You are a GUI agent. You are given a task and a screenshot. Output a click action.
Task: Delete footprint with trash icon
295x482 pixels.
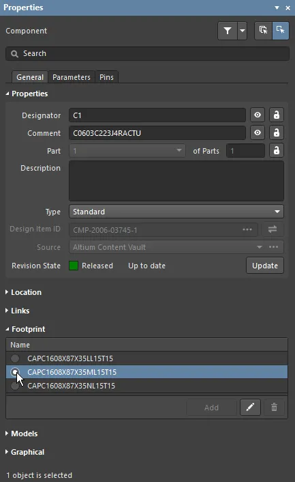coord(274,408)
